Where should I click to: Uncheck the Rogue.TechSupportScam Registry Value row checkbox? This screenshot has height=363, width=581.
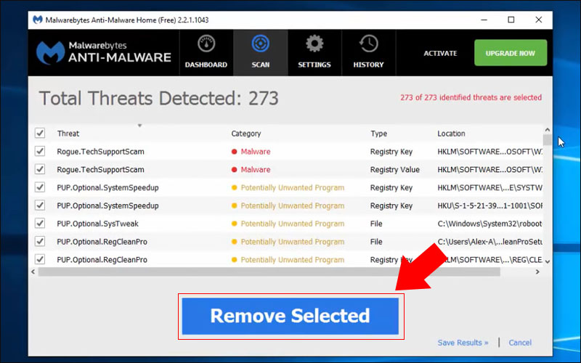pyautogui.click(x=40, y=169)
